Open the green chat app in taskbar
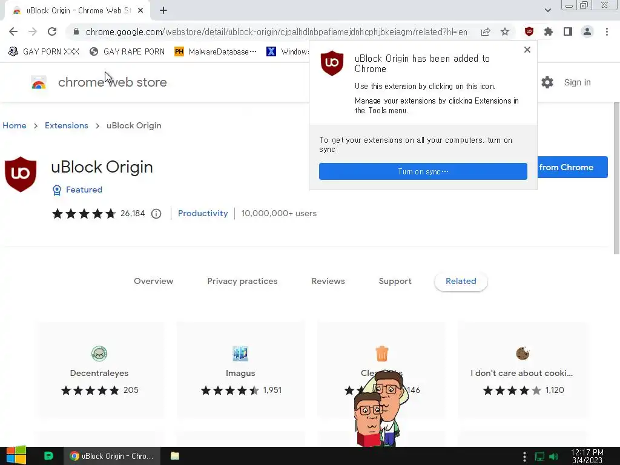The height and width of the screenshot is (465, 620). coord(48,456)
